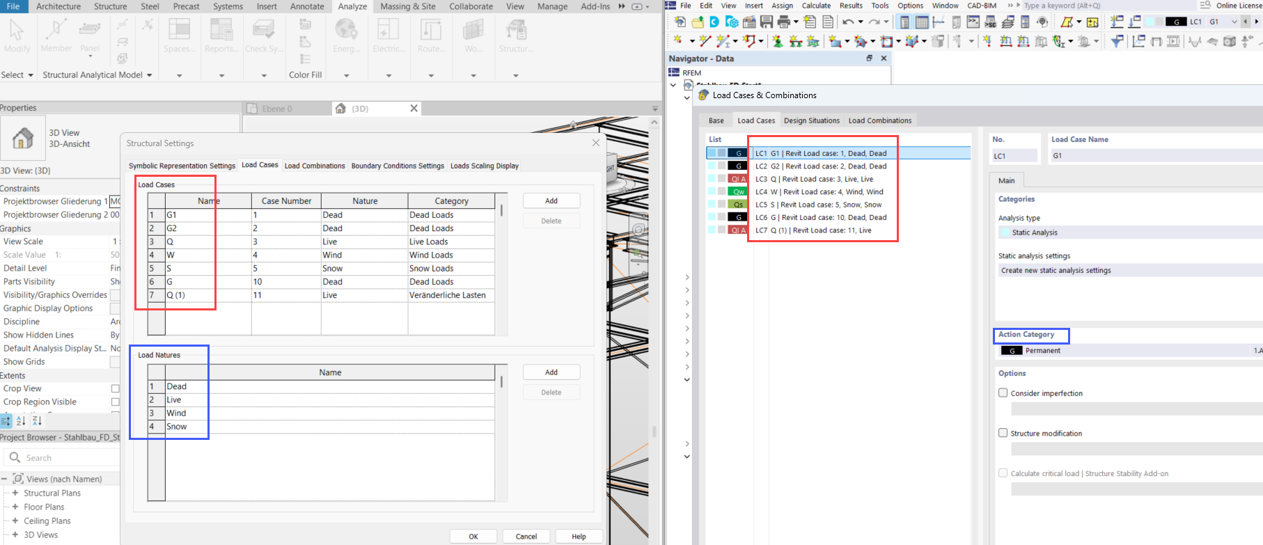
Task: Open Symbolic Representation Settings tab
Action: pyautogui.click(x=182, y=166)
